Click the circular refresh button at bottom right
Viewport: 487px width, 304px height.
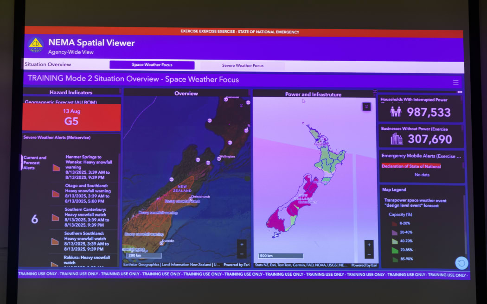461,263
